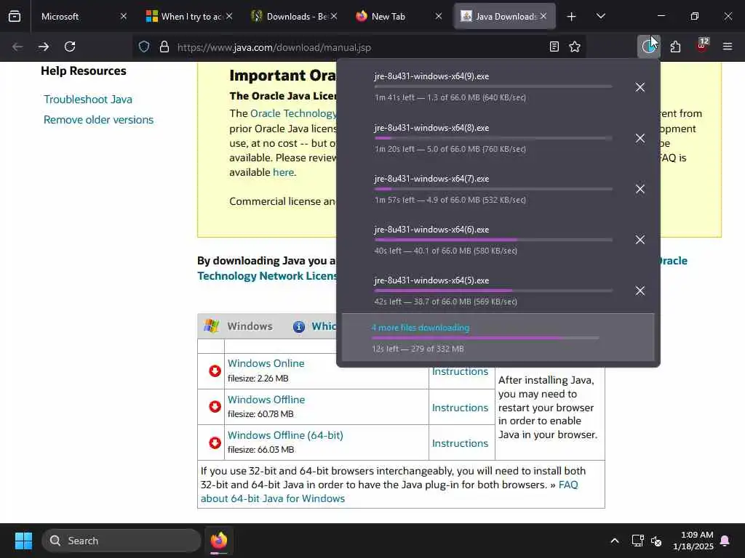
Task: Click Firefox icon in the taskbar
Action: pyautogui.click(x=218, y=541)
